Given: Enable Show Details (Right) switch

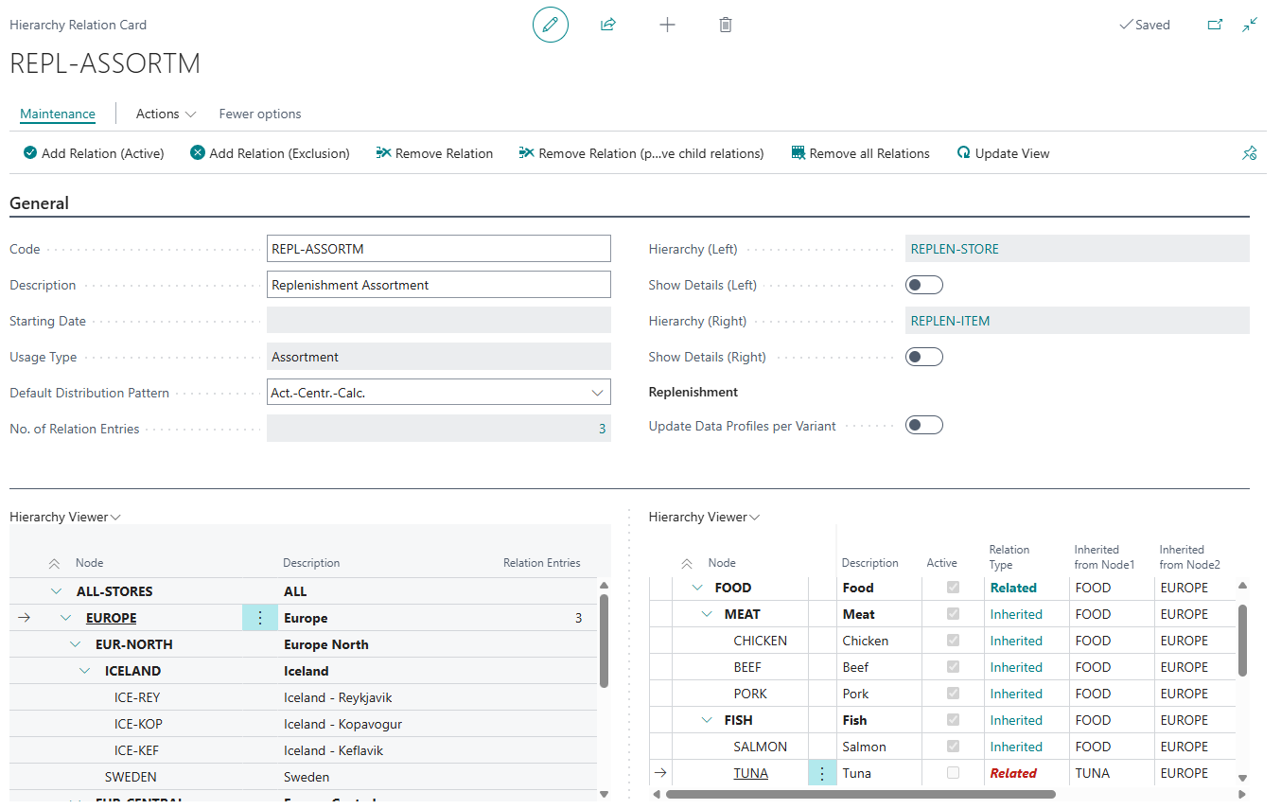Looking at the screenshot, I should coord(923,357).
